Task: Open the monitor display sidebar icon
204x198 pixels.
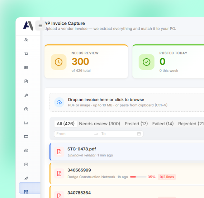Action: click(x=26, y=137)
